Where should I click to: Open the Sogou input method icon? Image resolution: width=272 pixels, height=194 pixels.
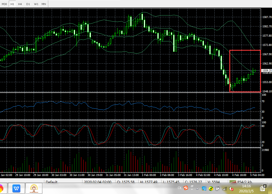186,188
